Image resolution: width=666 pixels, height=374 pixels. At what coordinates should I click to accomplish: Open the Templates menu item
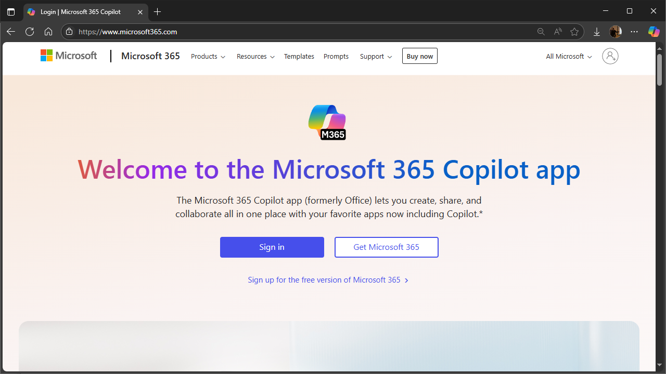[x=299, y=56]
